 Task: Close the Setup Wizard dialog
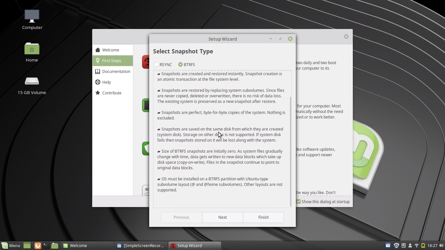tap(290, 39)
